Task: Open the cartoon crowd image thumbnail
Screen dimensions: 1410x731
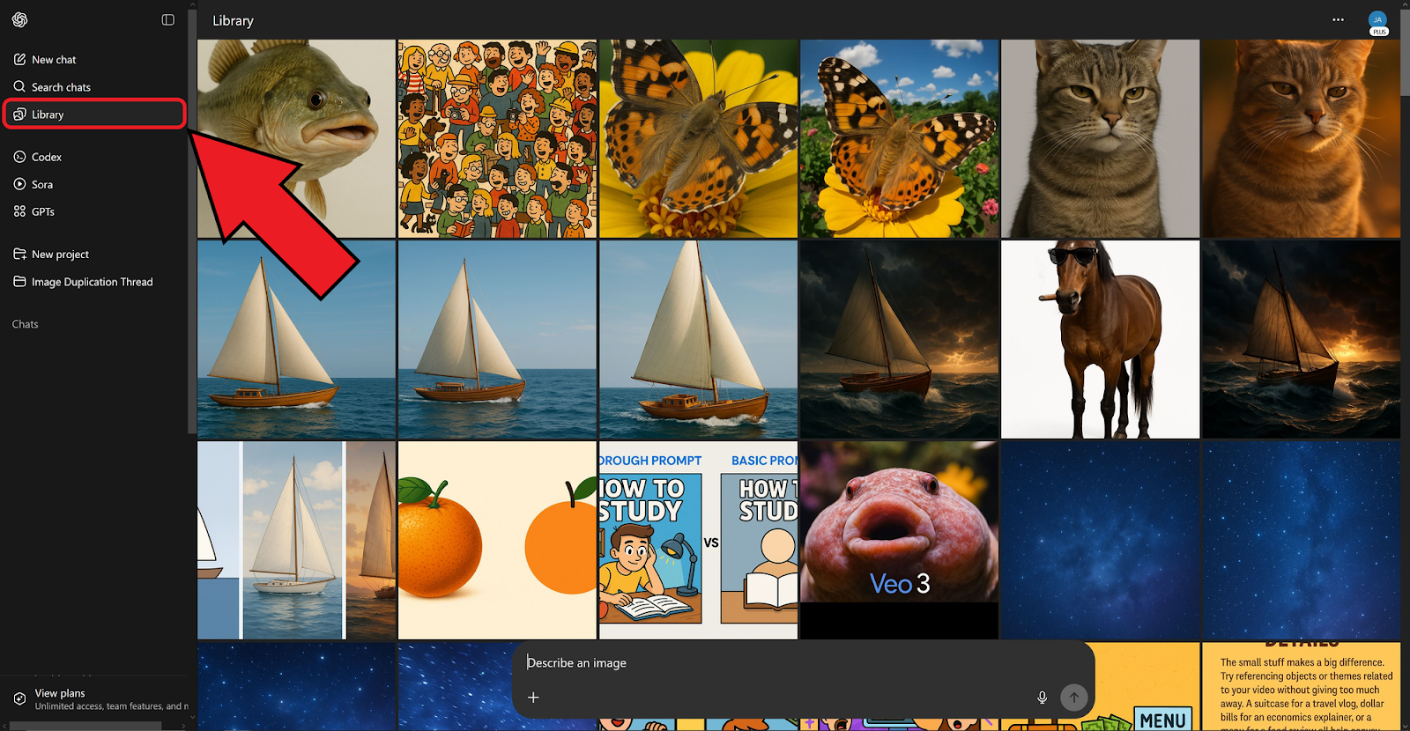Action: point(497,138)
